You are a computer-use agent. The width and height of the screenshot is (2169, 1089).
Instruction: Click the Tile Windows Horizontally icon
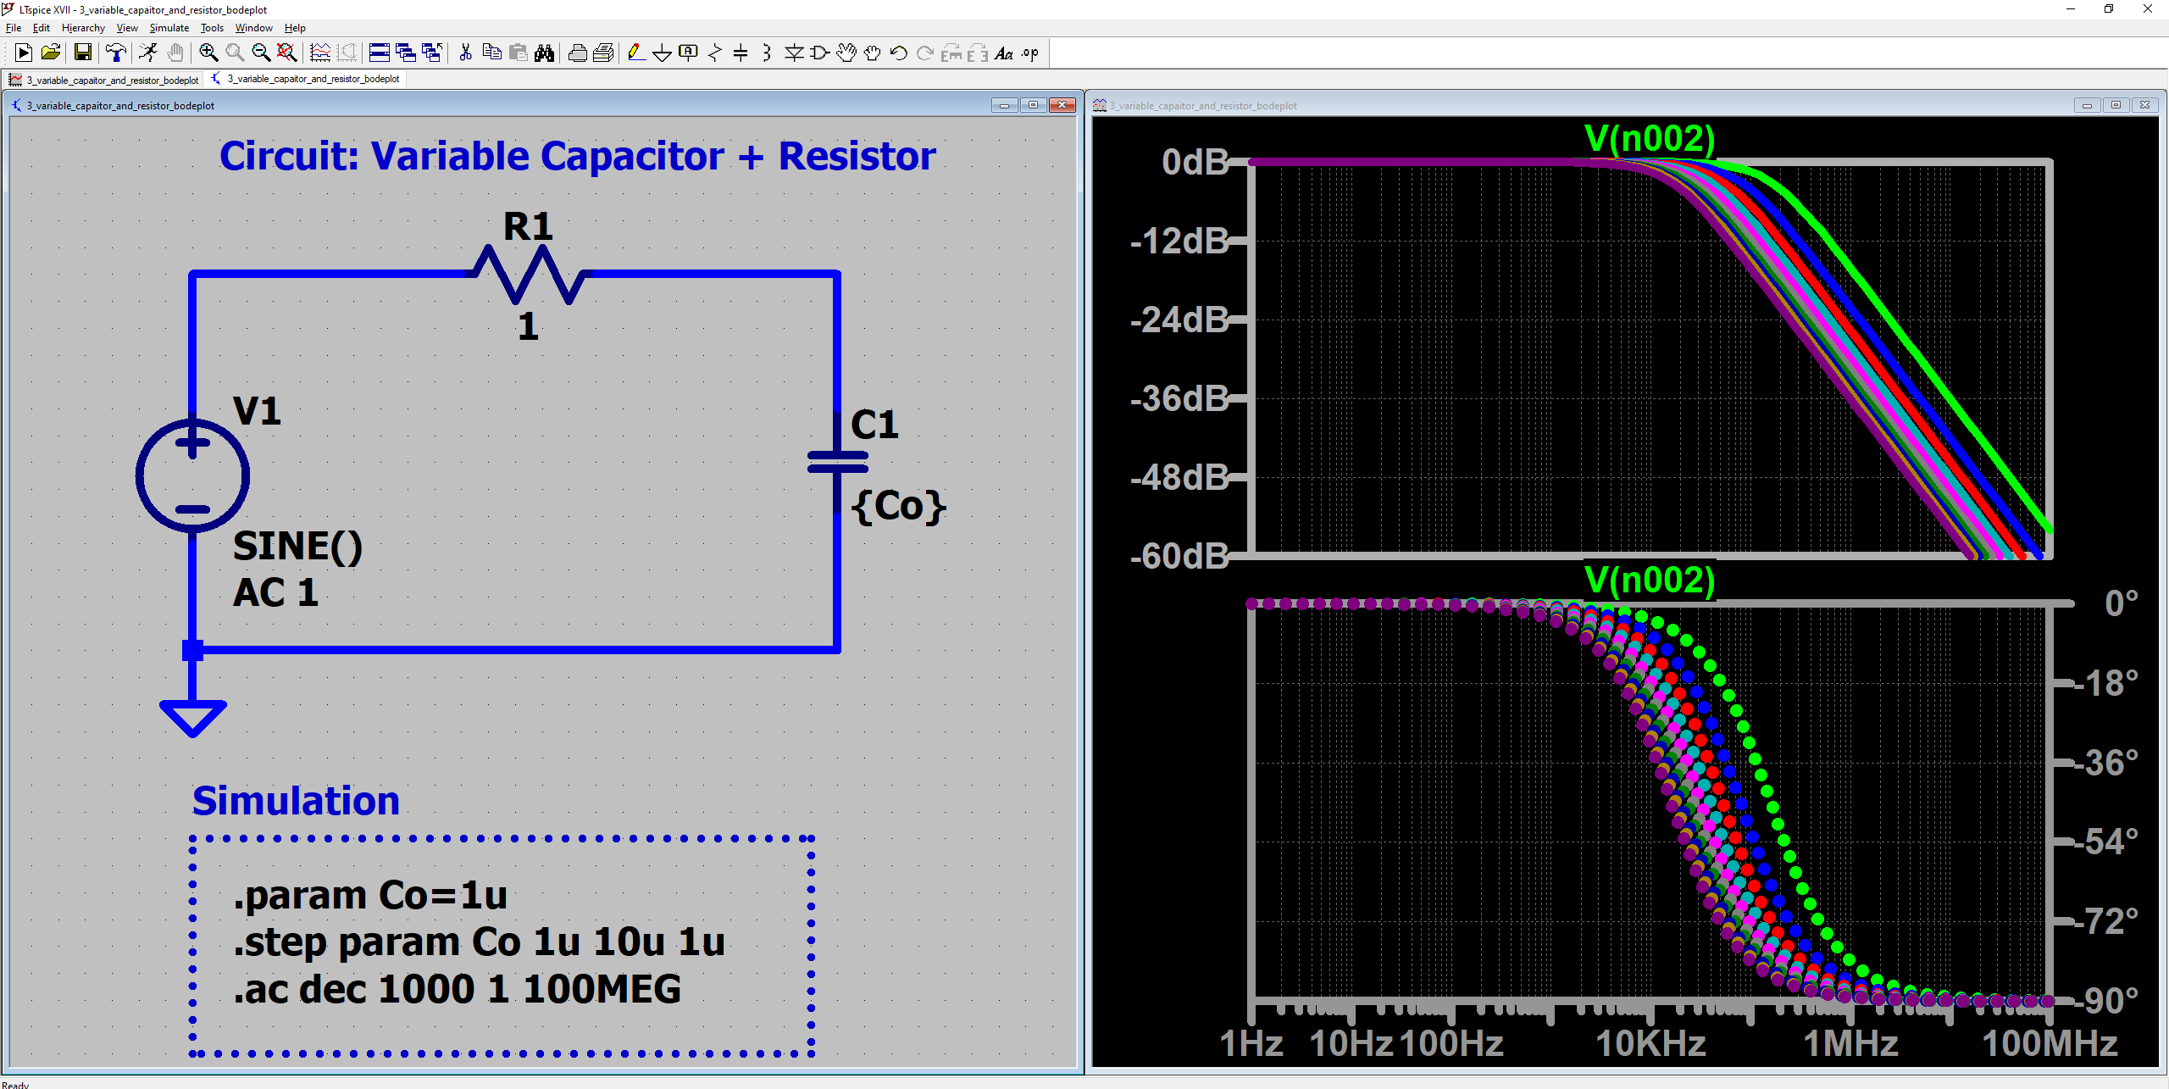click(x=379, y=53)
